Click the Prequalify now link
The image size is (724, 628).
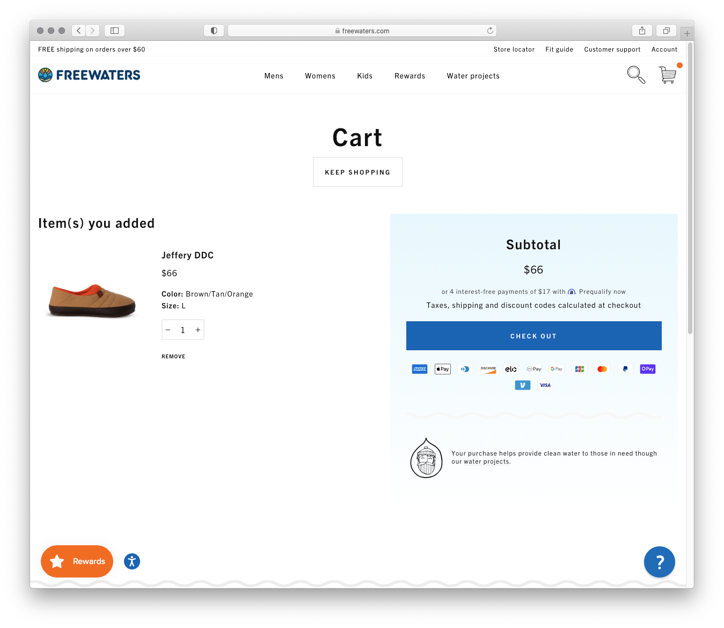click(x=602, y=292)
